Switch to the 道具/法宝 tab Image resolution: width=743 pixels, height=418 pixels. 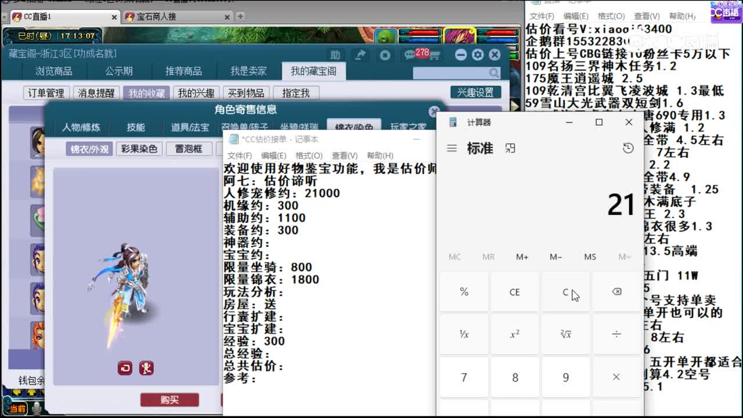pos(190,127)
